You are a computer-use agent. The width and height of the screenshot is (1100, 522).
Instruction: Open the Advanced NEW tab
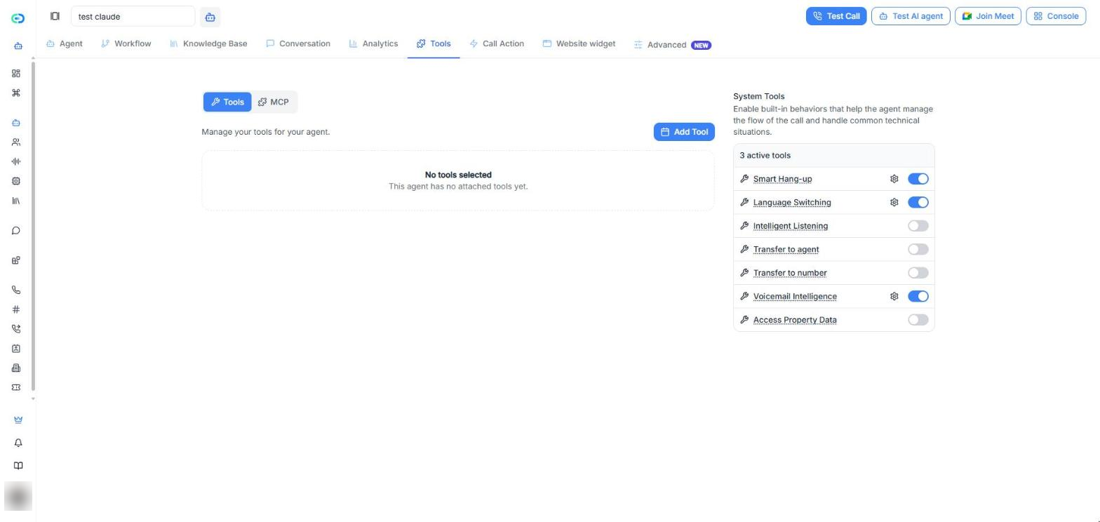pyautogui.click(x=672, y=45)
